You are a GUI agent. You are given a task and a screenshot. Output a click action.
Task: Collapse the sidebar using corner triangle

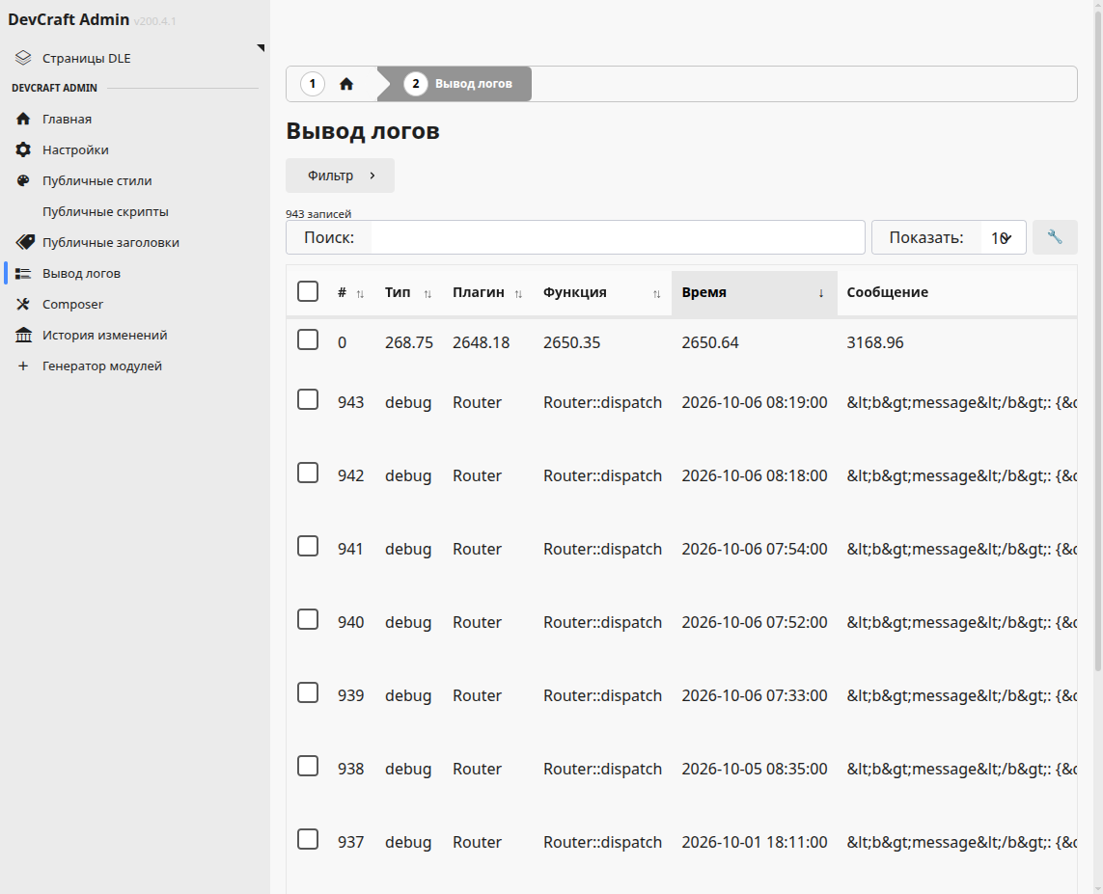pyautogui.click(x=261, y=48)
